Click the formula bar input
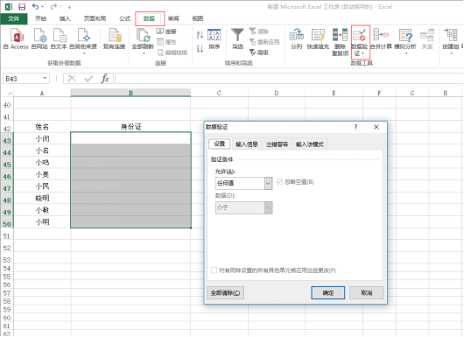Screen dimensions: 464x337 click(289, 79)
